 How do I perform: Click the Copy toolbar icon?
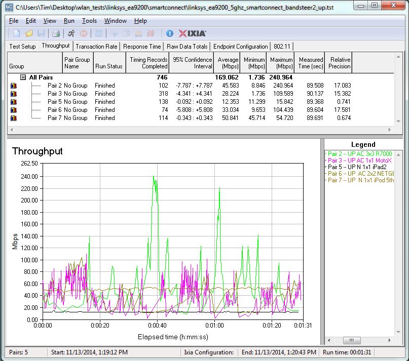126,33
